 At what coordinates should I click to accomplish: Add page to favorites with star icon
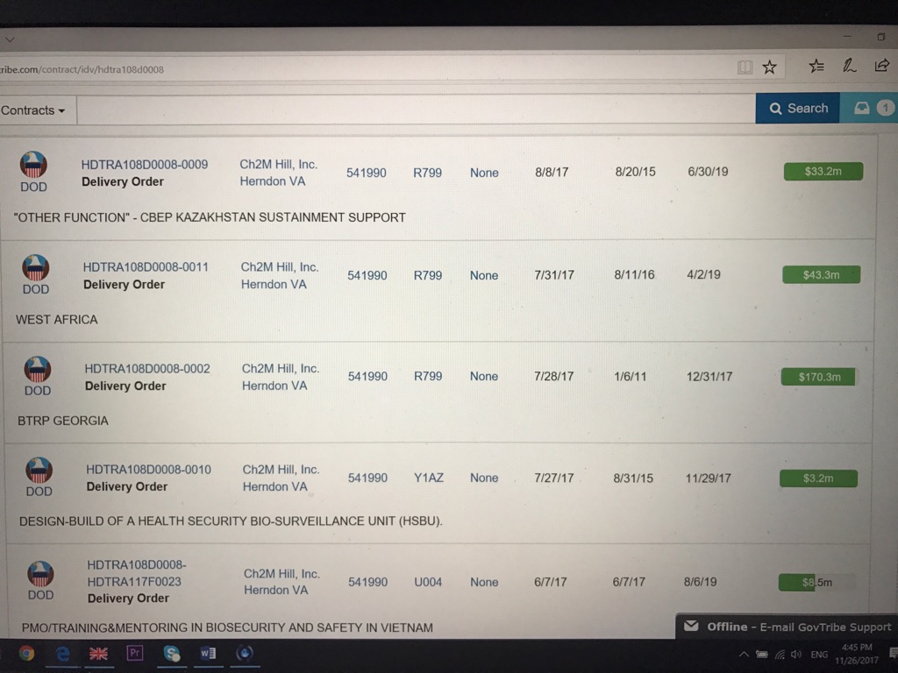click(x=769, y=67)
